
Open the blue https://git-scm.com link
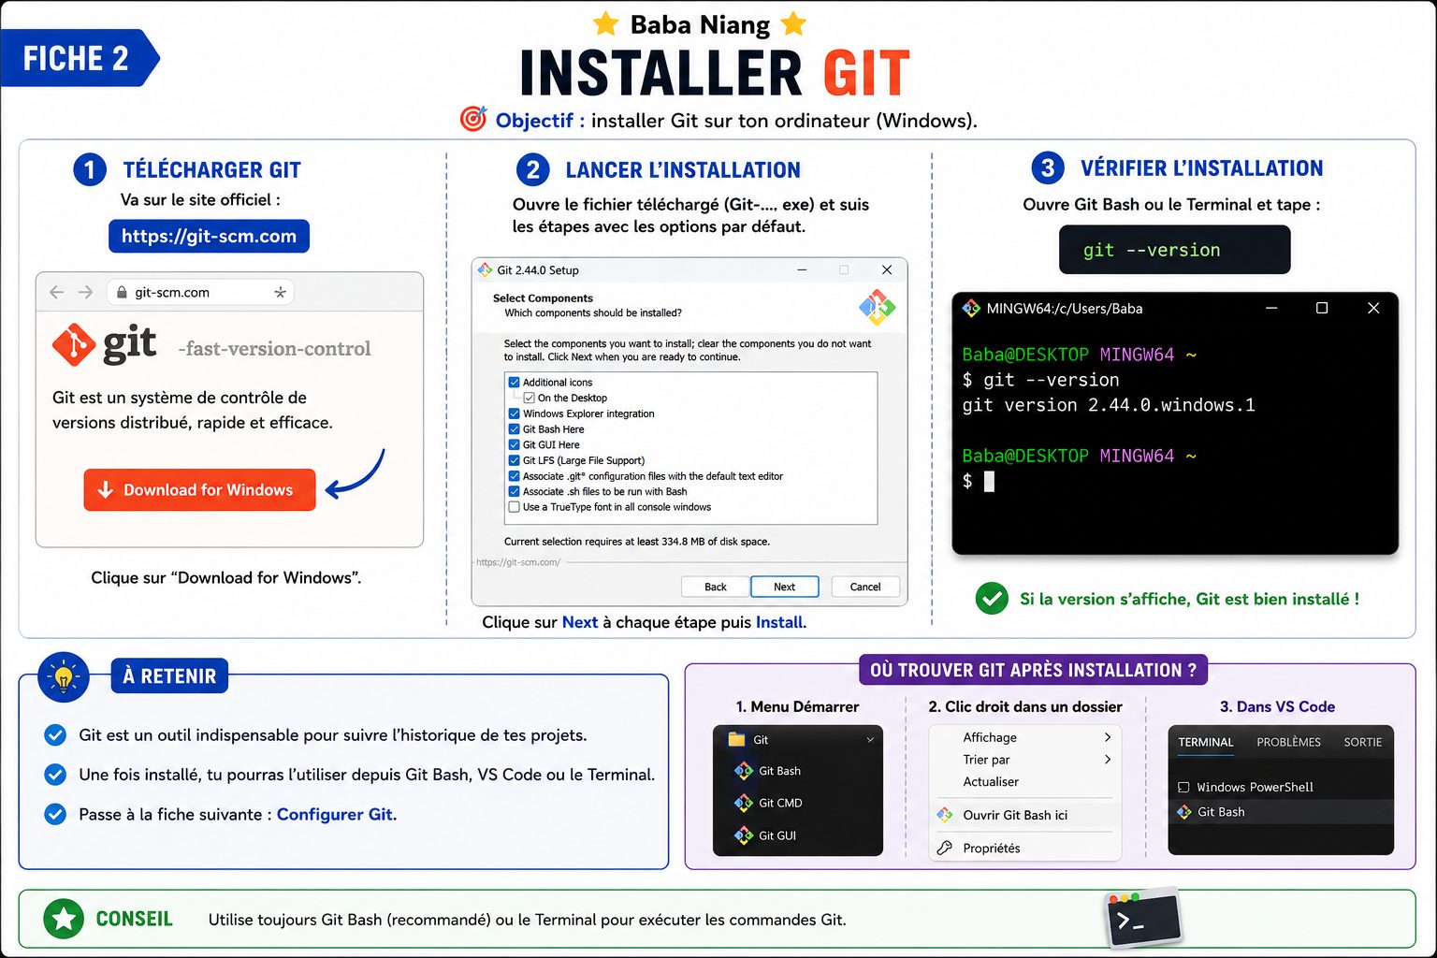(x=209, y=237)
